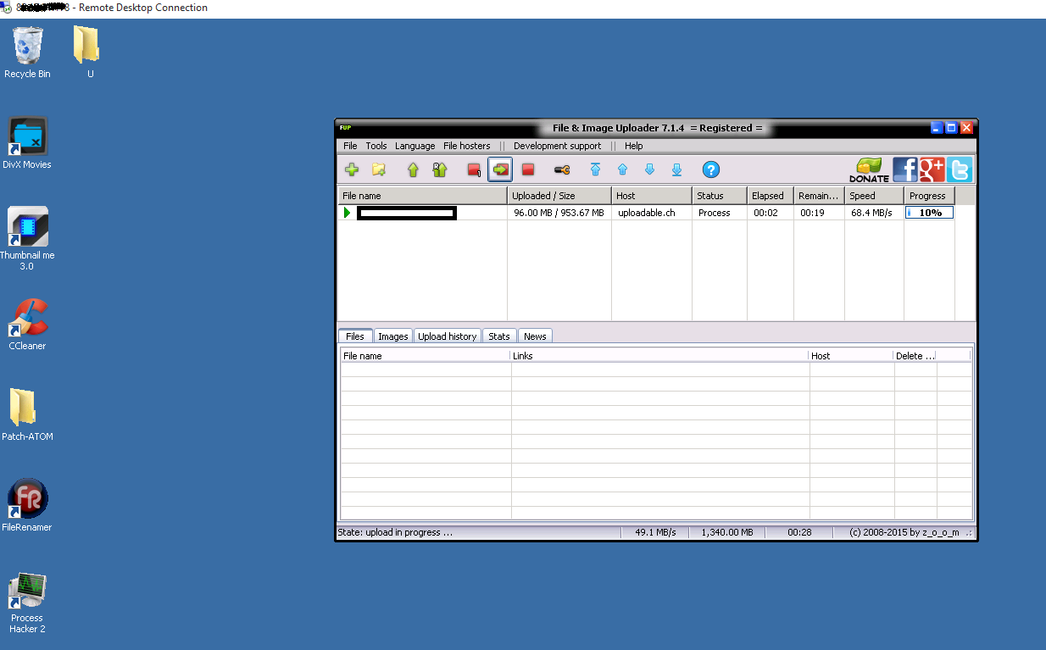
Task: Open the Help menu
Action: pos(634,146)
